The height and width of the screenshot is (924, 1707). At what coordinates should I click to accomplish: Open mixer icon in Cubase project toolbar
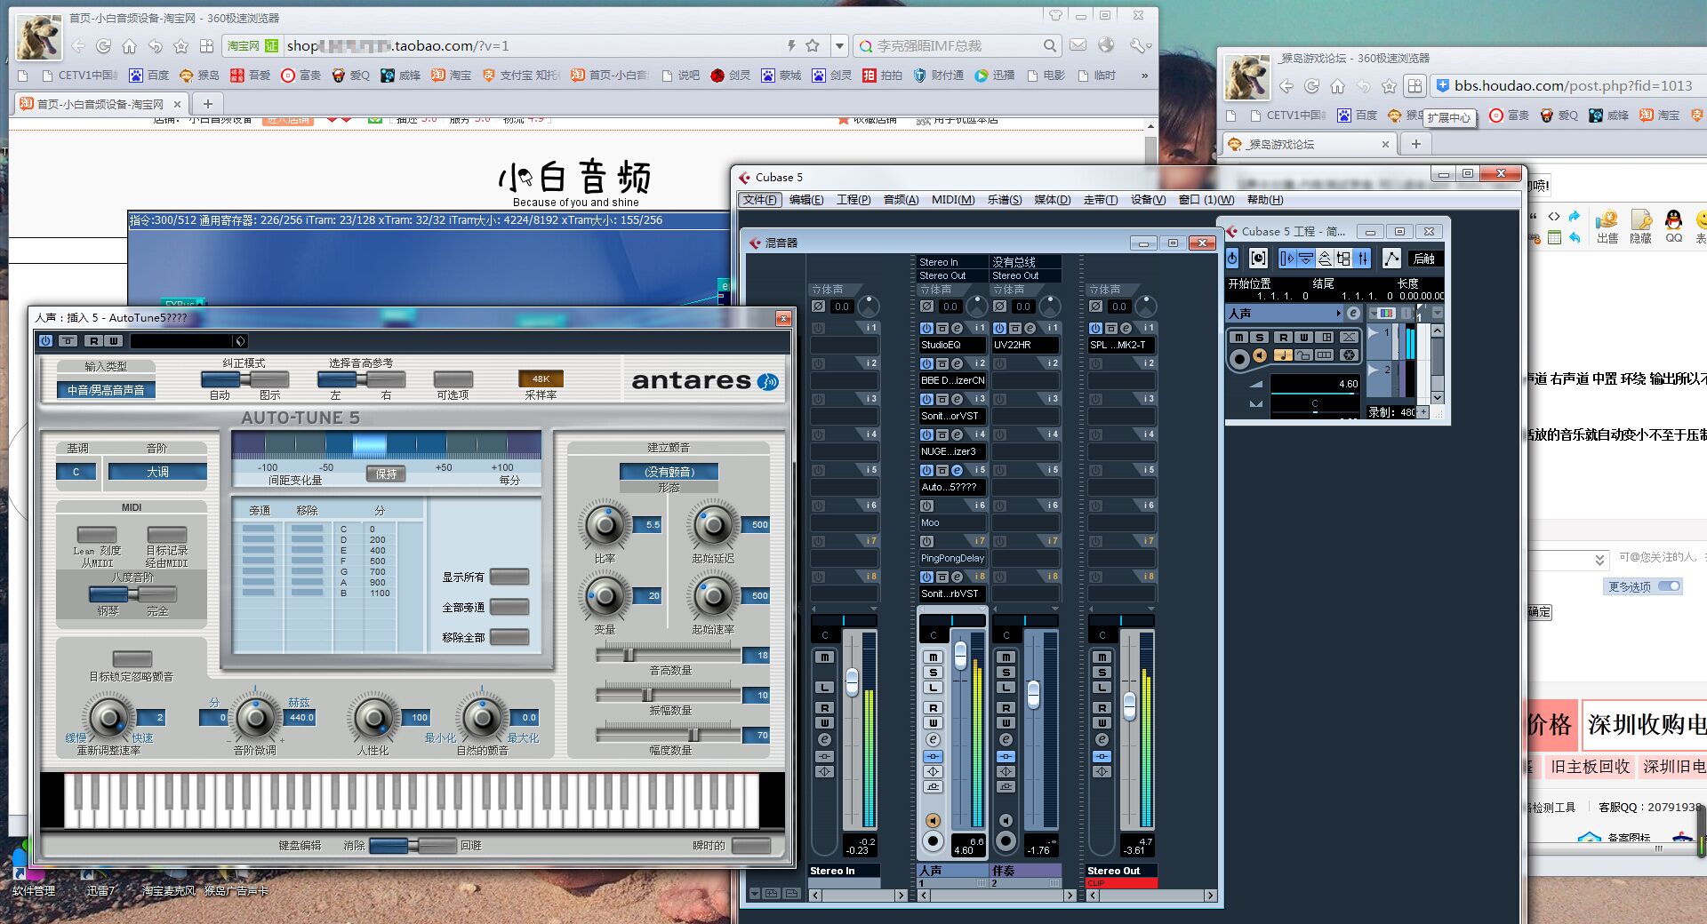(x=1362, y=259)
